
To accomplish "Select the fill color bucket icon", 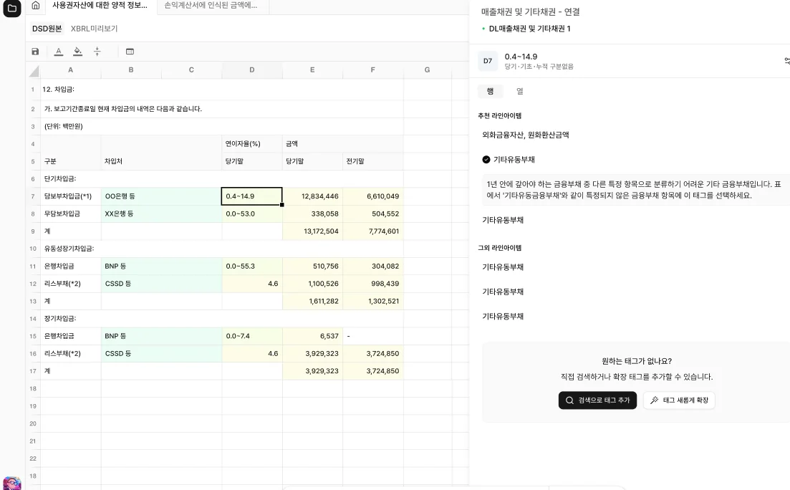I will point(77,52).
